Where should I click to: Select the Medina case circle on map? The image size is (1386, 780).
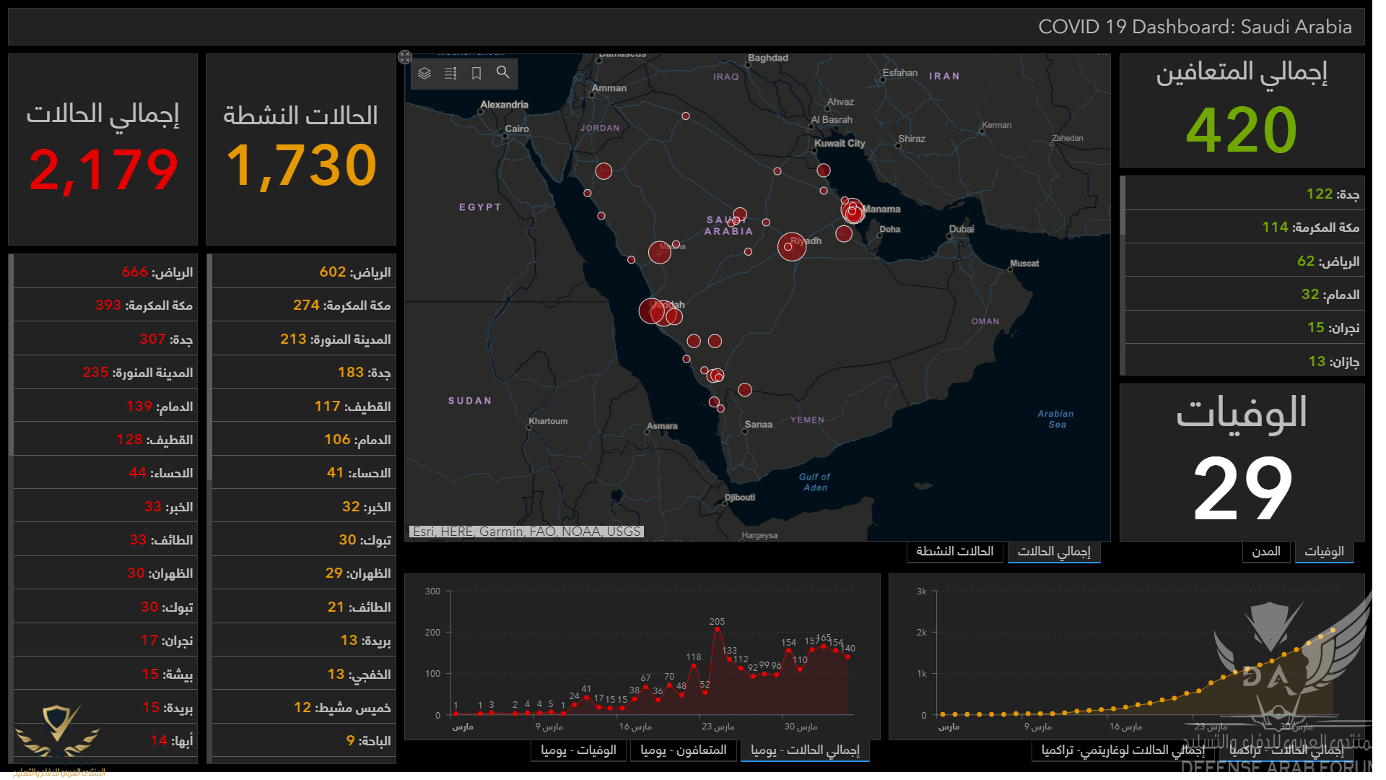click(659, 252)
